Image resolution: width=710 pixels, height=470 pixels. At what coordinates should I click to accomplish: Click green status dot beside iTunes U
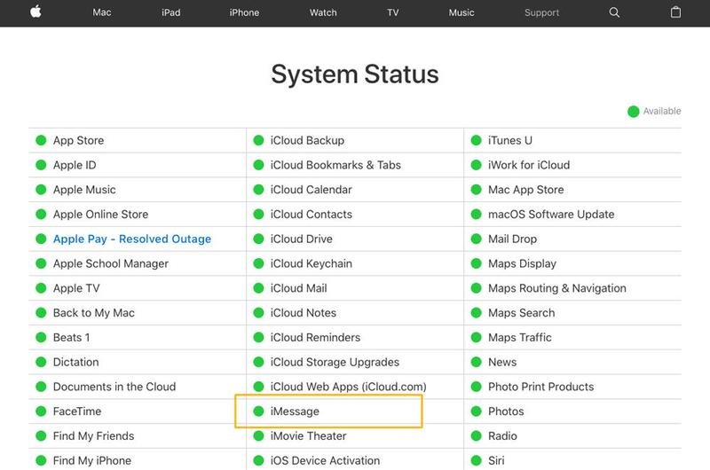[476, 140]
